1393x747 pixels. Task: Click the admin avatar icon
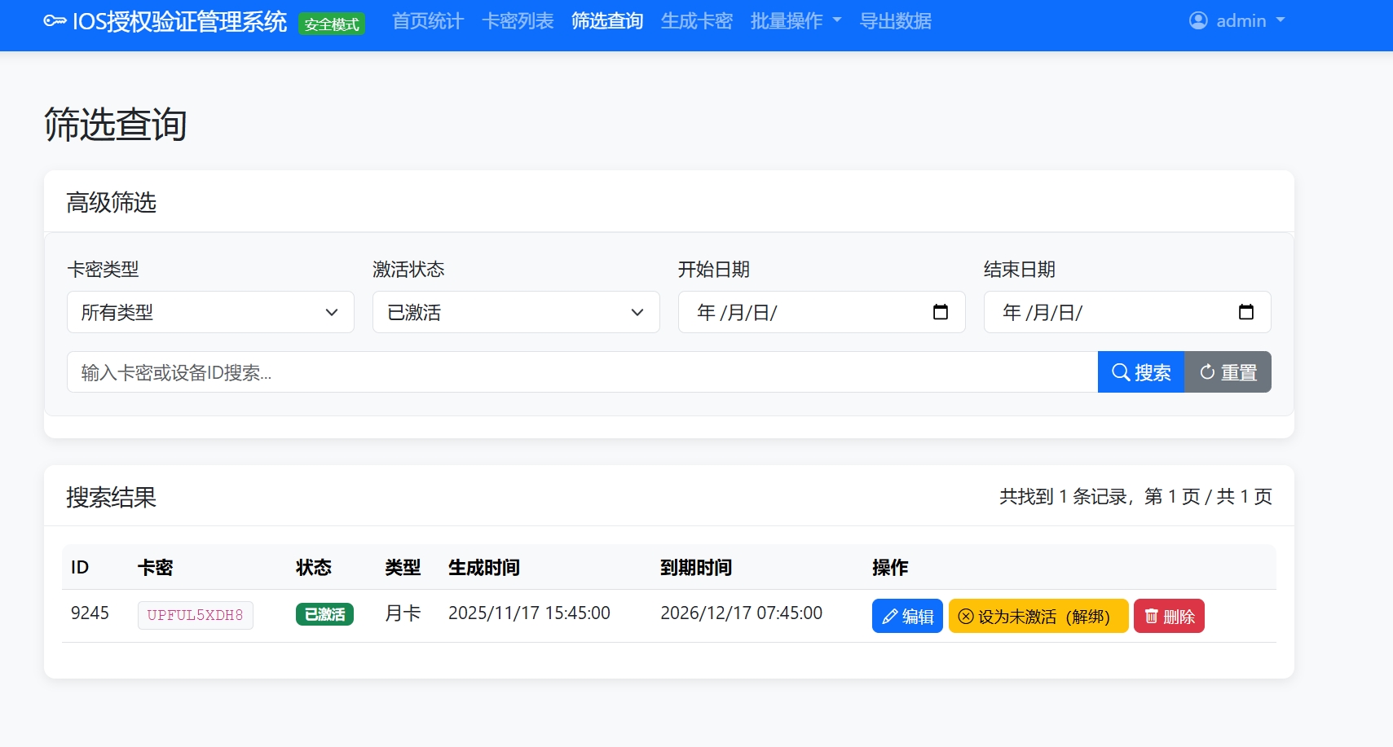click(1198, 20)
